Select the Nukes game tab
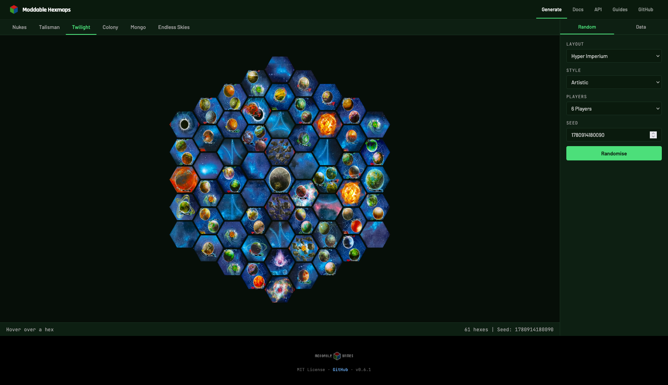 [19, 27]
